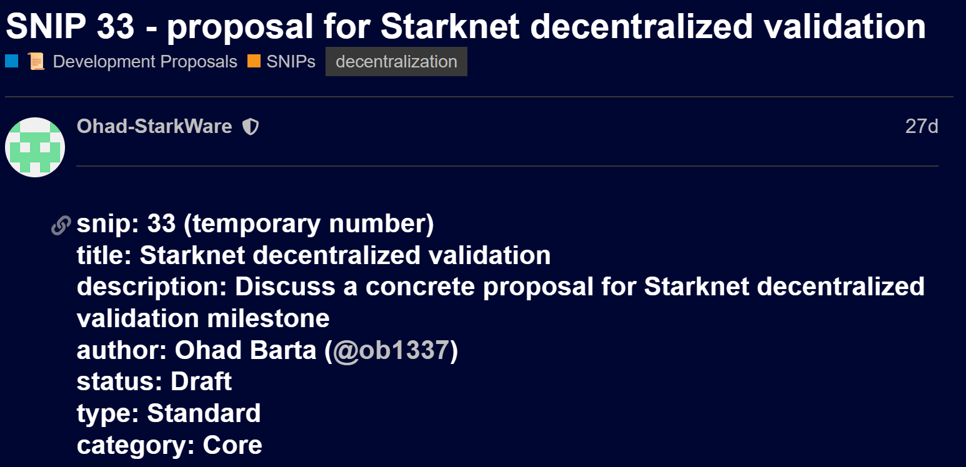Click the "title: Starknet decentralized validation" line

[314, 255]
